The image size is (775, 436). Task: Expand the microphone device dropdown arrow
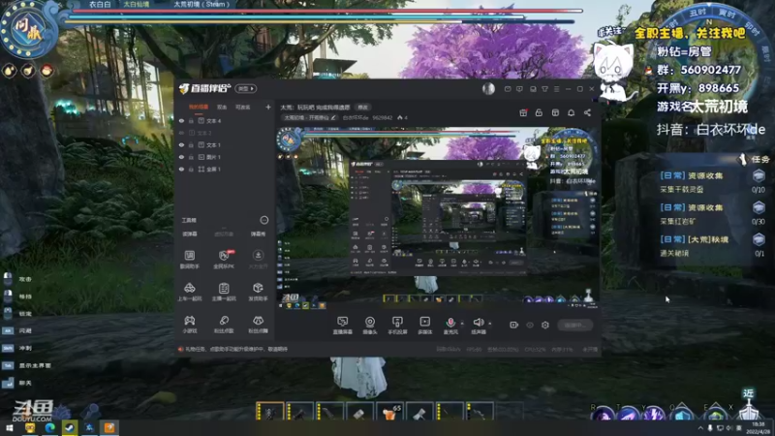pyautogui.click(x=462, y=324)
